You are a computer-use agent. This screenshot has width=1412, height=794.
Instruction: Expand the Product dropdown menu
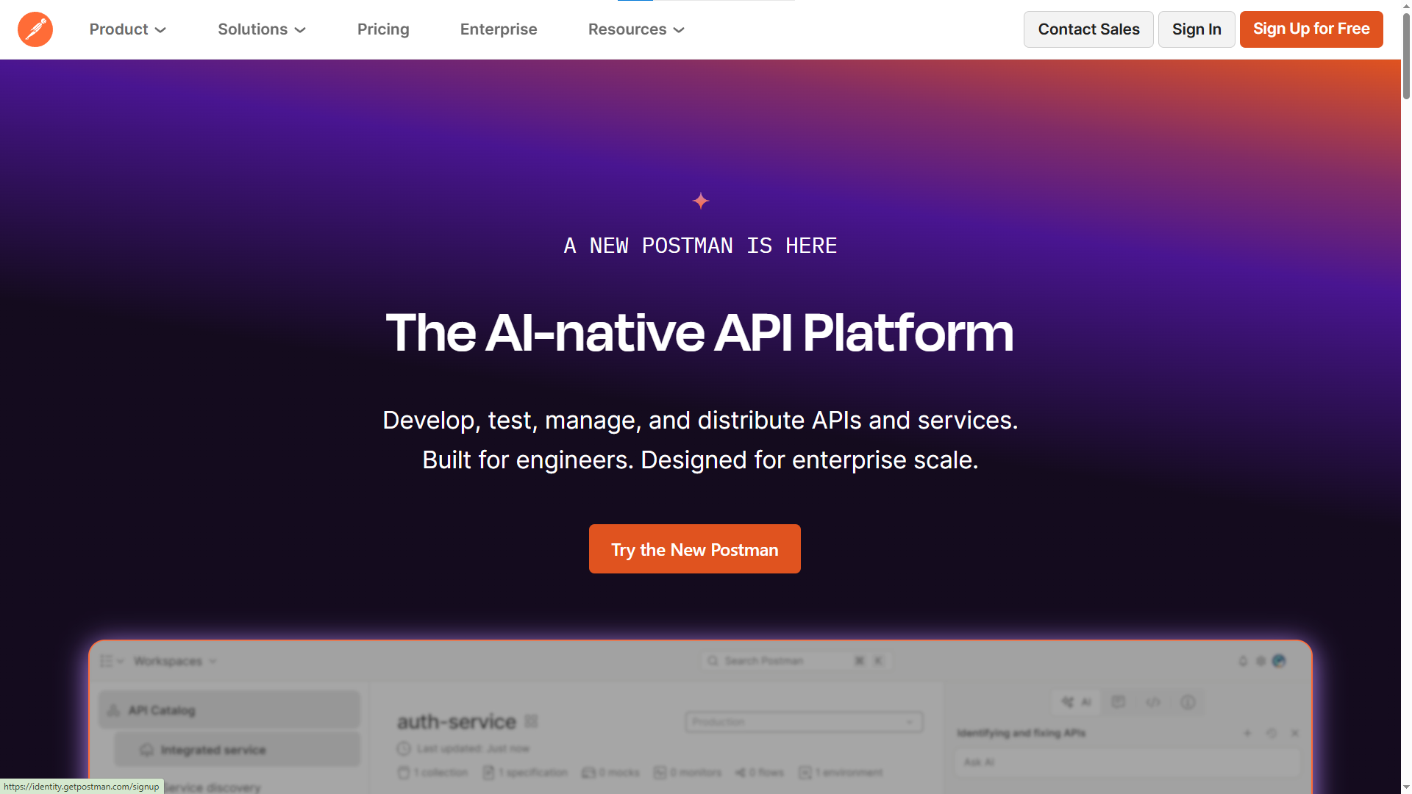[128, 29]
